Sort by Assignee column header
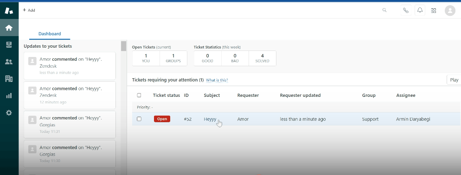Viewport: 461px width, 175px height. 406,95
